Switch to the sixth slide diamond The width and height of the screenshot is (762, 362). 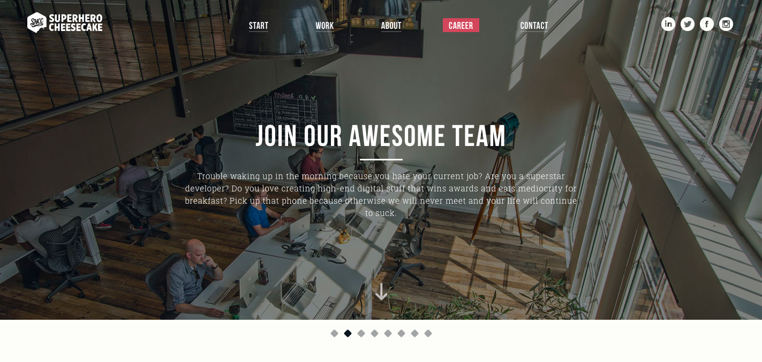[401, 333]
